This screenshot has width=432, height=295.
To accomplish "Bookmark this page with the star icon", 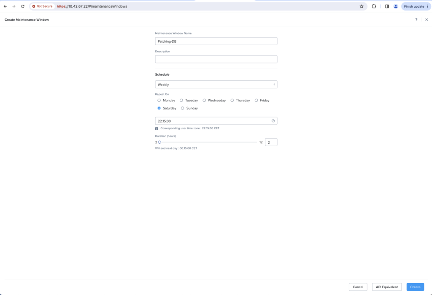I will pyautogui.click(x=362, y=6).
